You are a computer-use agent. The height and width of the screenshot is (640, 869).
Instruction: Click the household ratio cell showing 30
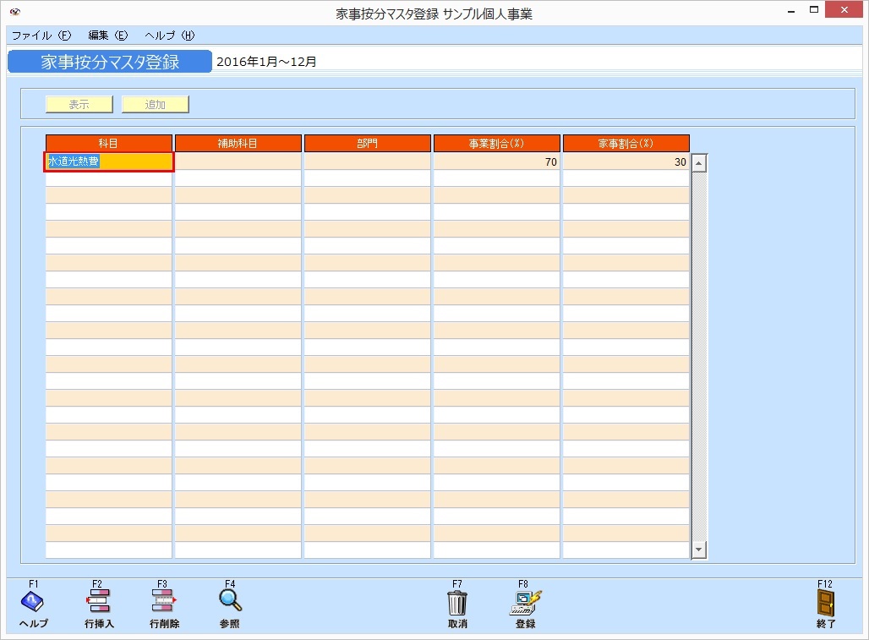click(x=626, y=161)
